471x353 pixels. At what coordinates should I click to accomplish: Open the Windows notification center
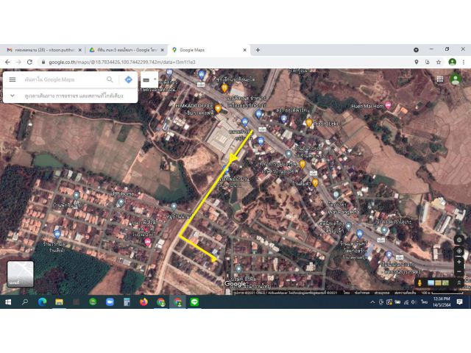coord(459,302)
